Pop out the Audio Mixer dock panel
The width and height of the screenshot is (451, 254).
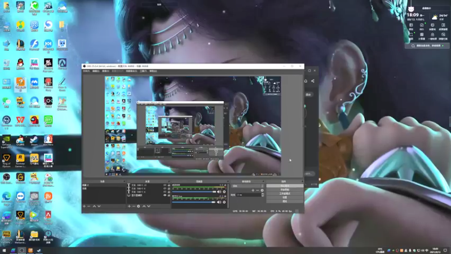coord(228,181)
